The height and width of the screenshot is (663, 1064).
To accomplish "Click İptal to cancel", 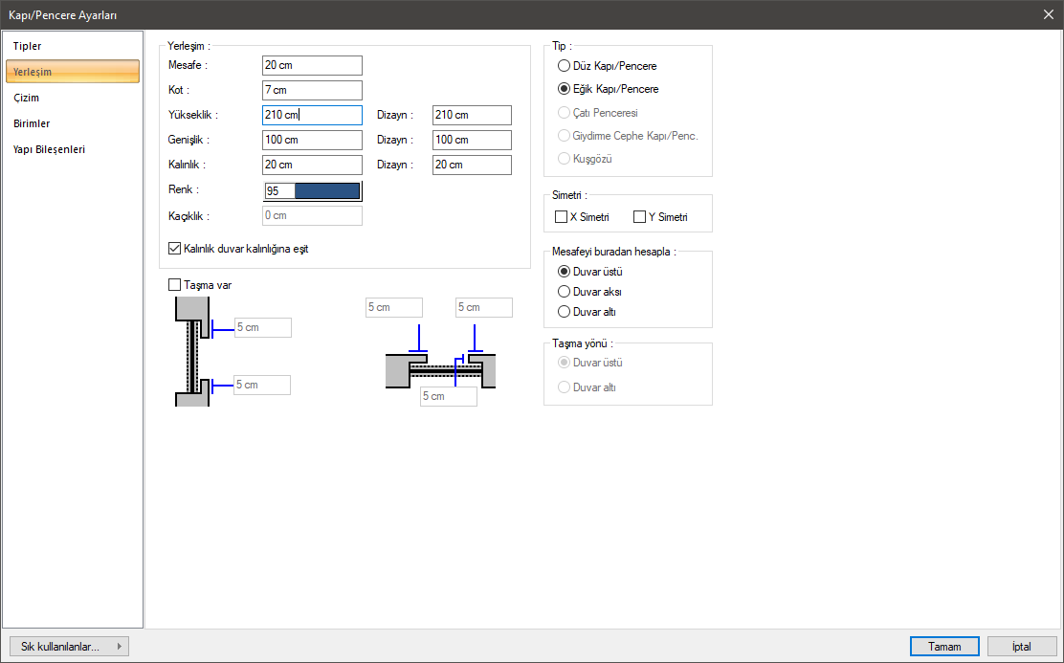I will (x=1021, y=647).
